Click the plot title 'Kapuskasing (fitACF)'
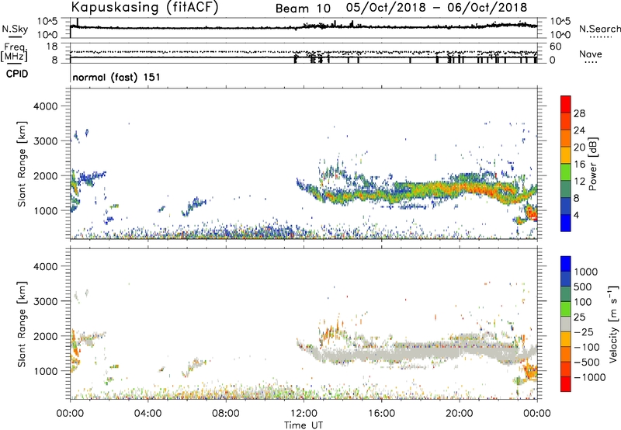The height and width of the screenshot is (430, 621). (x=144, y=7)
